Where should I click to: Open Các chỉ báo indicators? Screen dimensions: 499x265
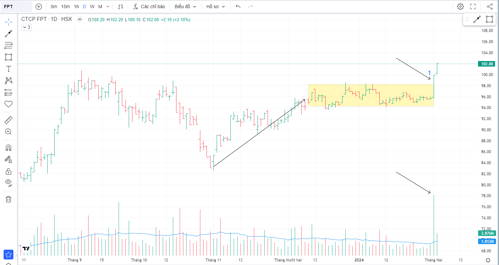click(149, 7)
